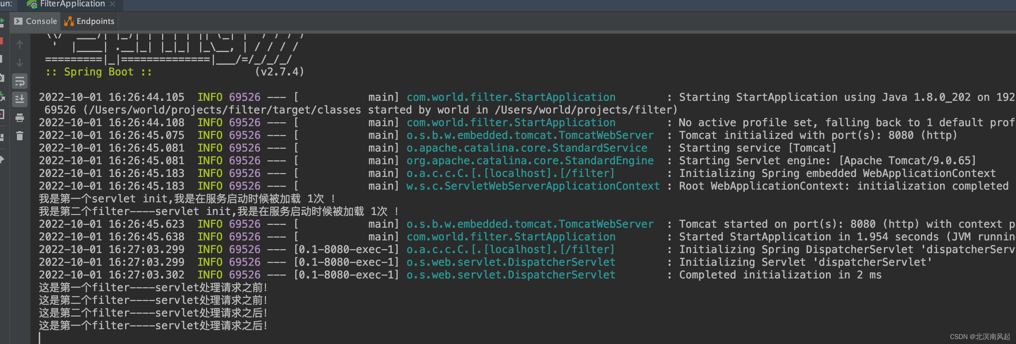
Task: Click 'Initializing Servlet 'dispatcherServlet'' message
Action: pyautogui.click(x=805, y=262)
